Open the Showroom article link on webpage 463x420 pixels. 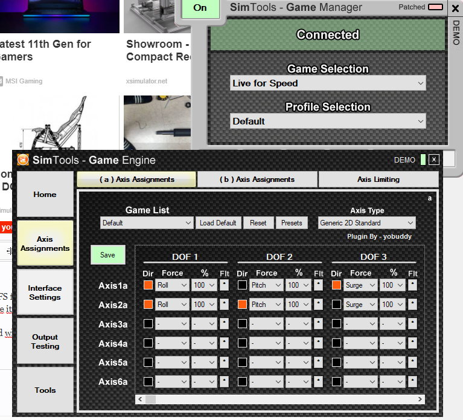pyautogui.click(x=158, y=50)
